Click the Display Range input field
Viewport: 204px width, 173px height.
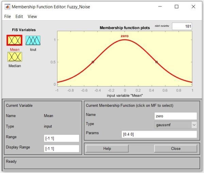[x=62, y=149]
